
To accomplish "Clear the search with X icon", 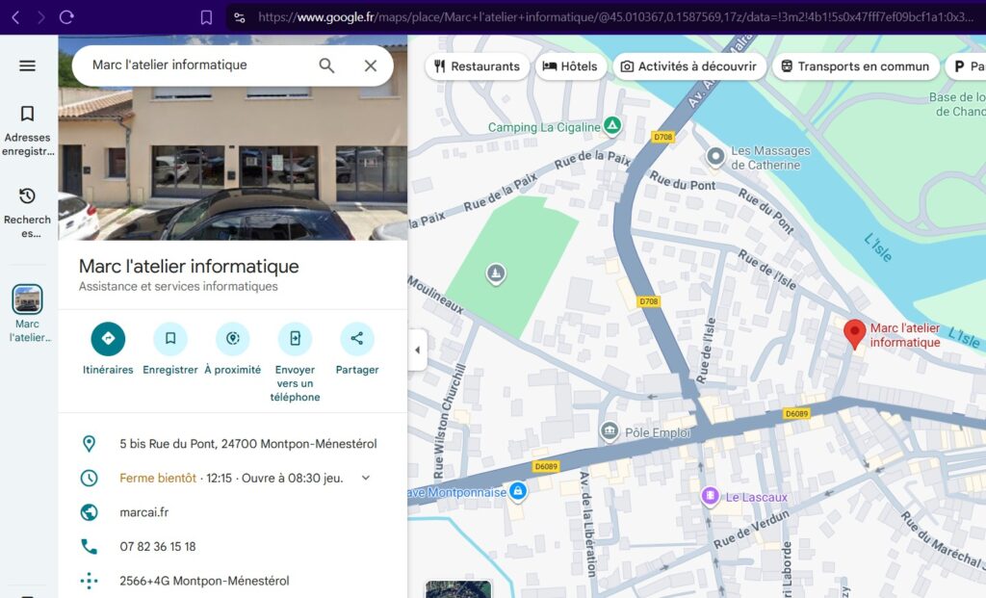I will pyautogui.click(x=371, y=65).
